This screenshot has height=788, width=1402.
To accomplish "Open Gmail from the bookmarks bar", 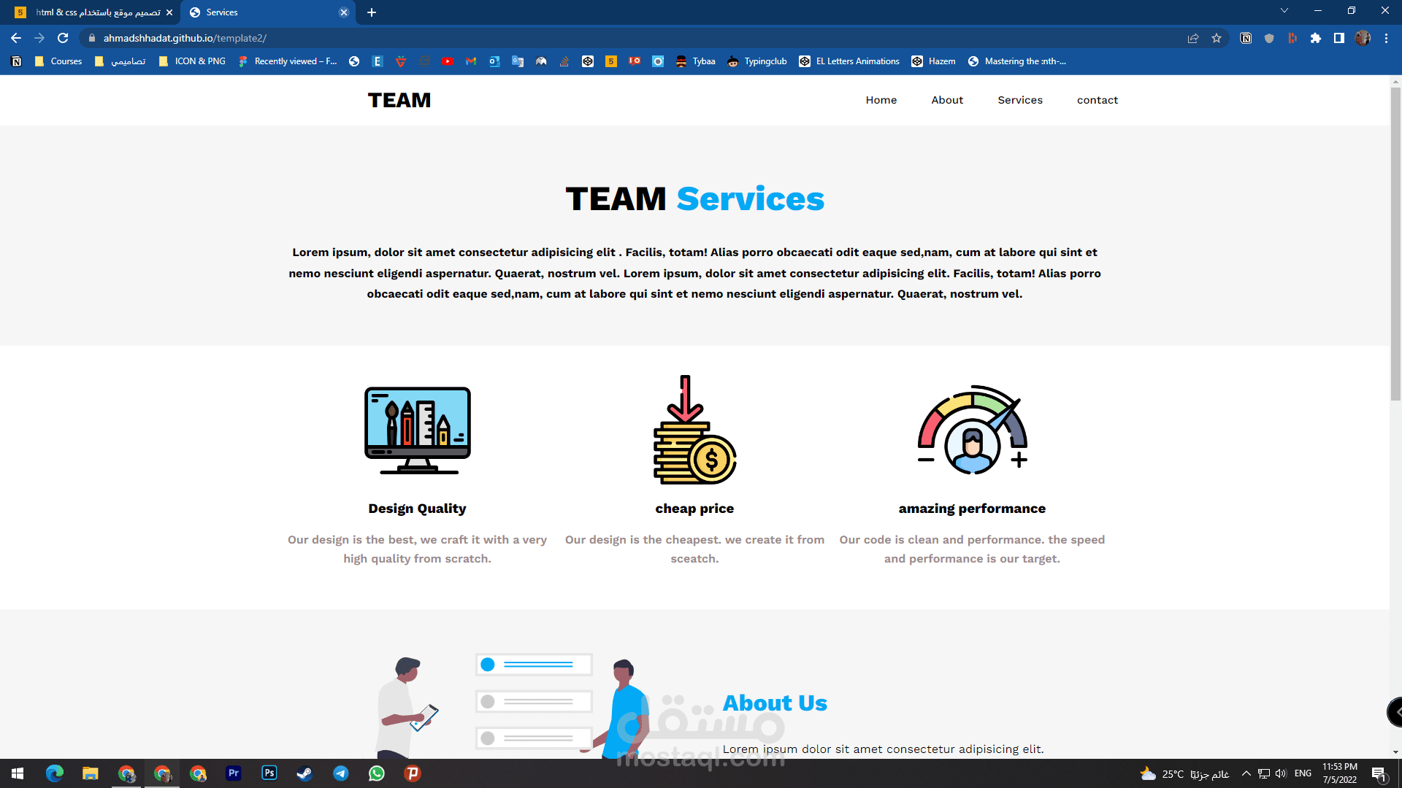I will (471, 61).
